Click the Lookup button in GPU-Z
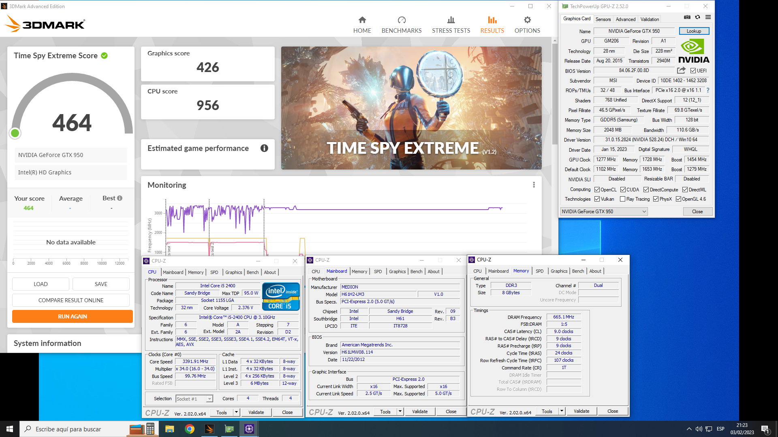The height and width of the screenshot is (437, 778). point(694,31)
